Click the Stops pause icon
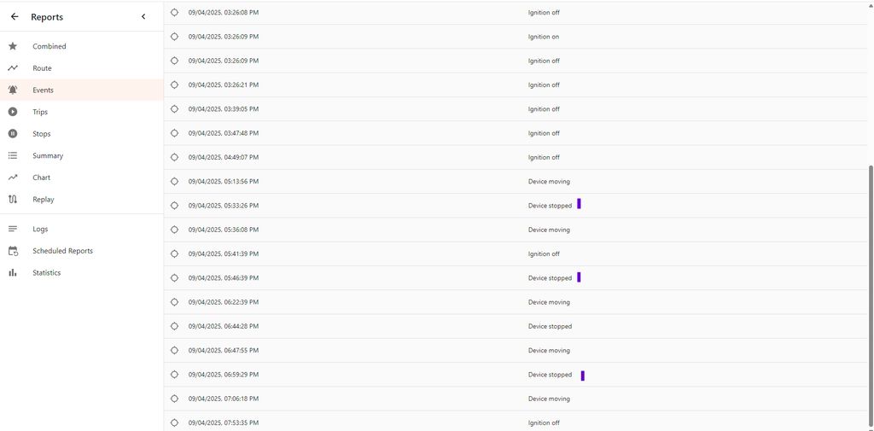 point(13,134)
